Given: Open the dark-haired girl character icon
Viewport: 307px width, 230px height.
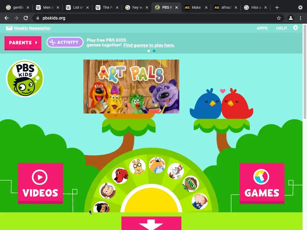Looking at the screenshot, I should coord(101,207).
